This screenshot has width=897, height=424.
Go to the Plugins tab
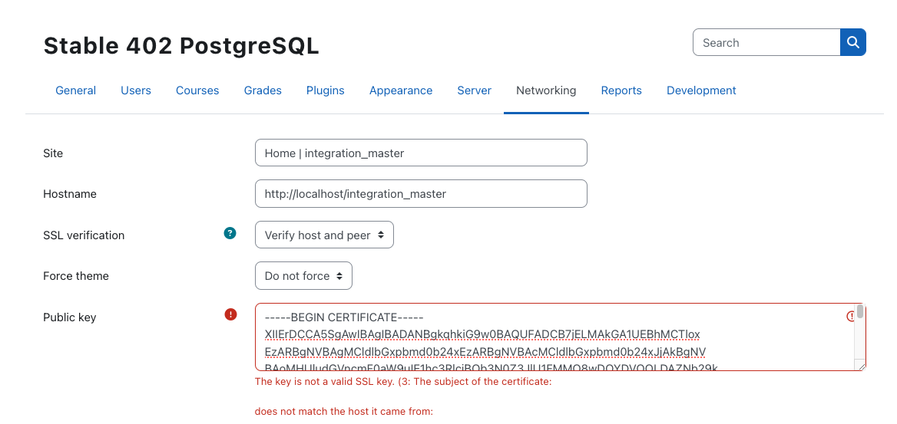326,90
